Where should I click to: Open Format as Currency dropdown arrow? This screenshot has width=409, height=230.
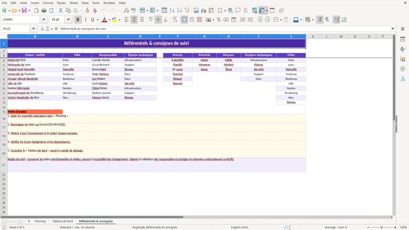coord(213,20)
